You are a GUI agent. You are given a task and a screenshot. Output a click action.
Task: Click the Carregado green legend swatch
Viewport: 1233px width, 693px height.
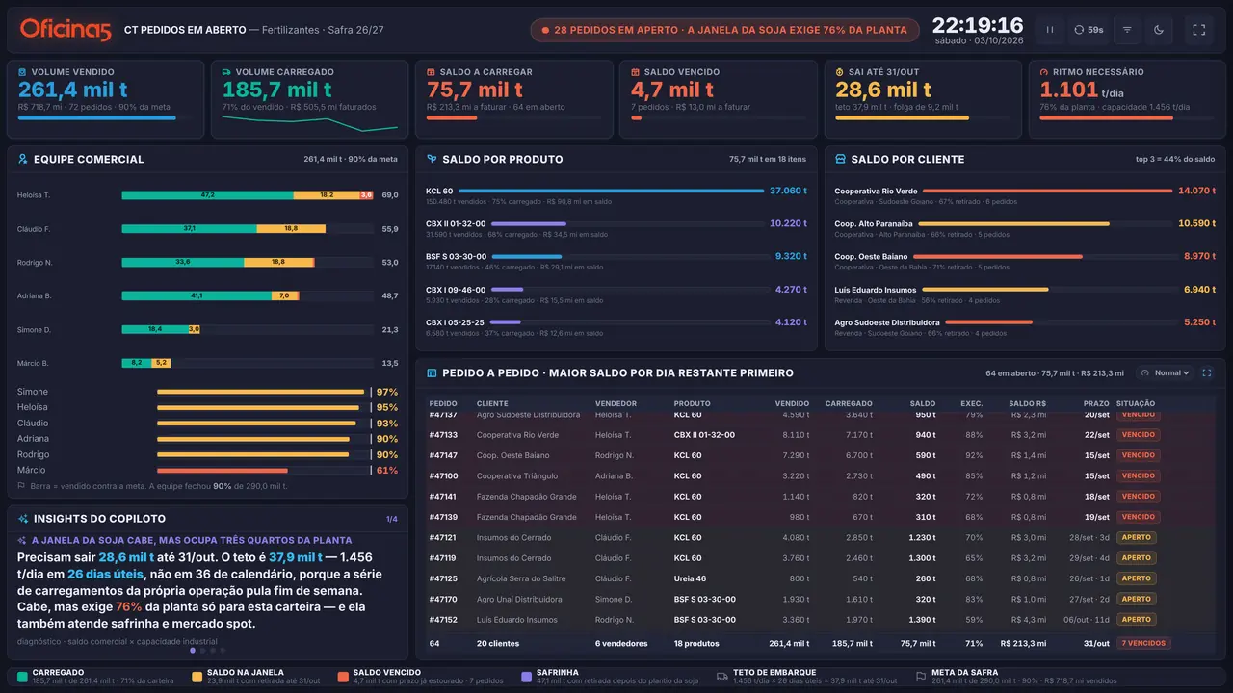coord(23,677)
